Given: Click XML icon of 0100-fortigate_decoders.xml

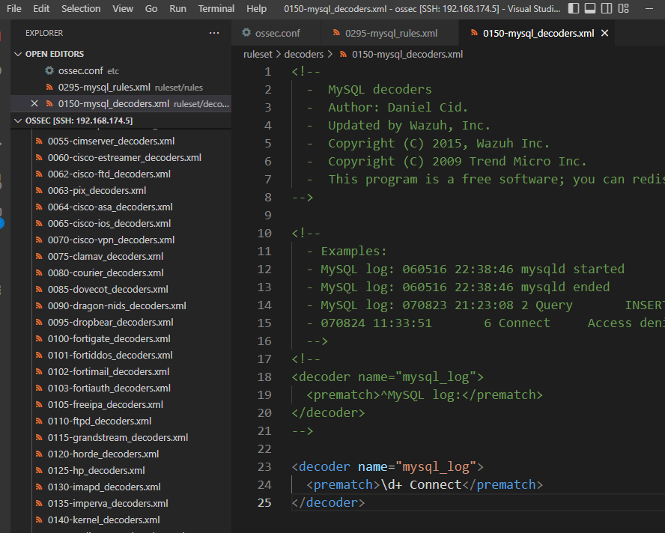Looking at the screenshot, I should tap(39, 339).
